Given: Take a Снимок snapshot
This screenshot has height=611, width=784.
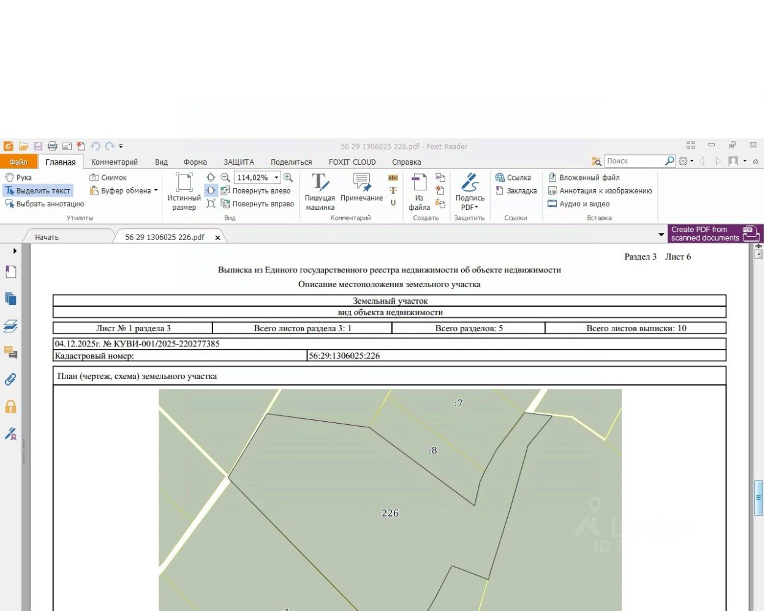Looking at the screenshot, I should [x=108, y=178].
